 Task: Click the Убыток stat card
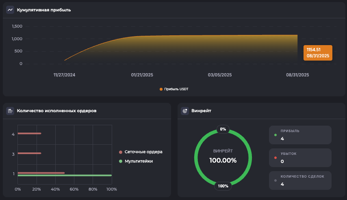[300, 158]
